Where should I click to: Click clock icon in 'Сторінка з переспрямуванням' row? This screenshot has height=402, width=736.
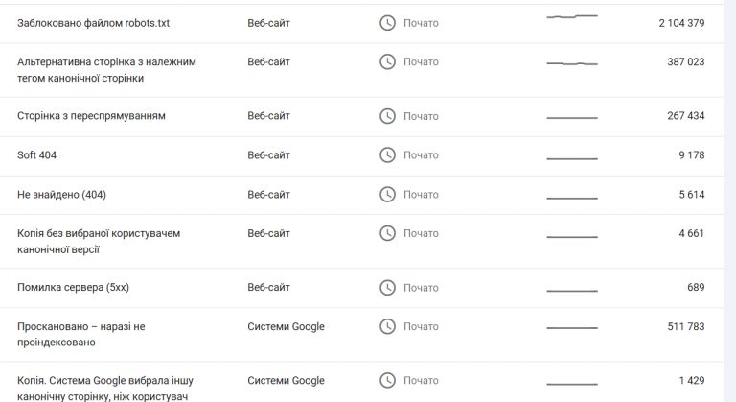click(387, 116)
